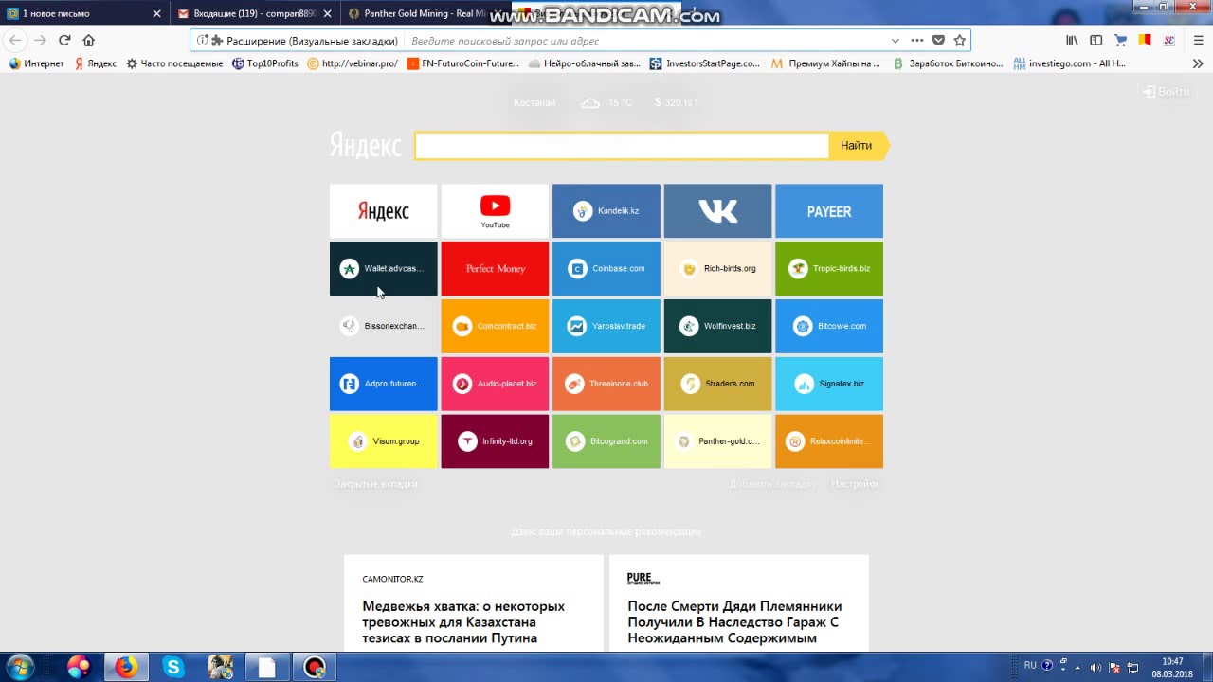The image size is (1213, 682).
Task: Open the Яндекс visual bookmark tile
Action: tap(384, 210)
